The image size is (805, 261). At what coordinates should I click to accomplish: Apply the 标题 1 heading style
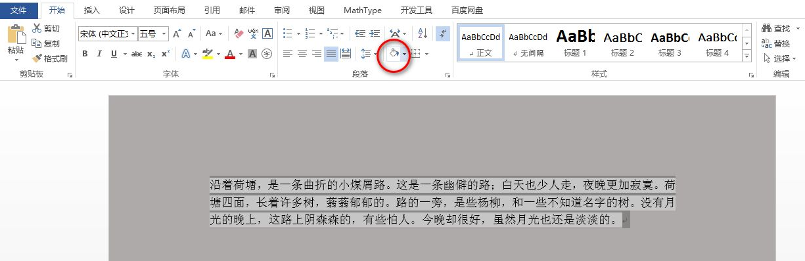575,44
